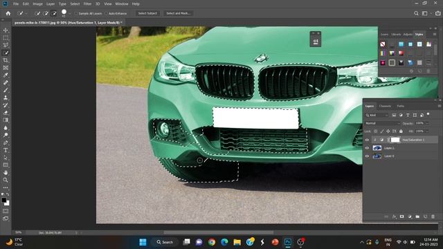The width and height of the screenshot is (443, 249).
Task: Change the screen mode
Action: [6, 219]
